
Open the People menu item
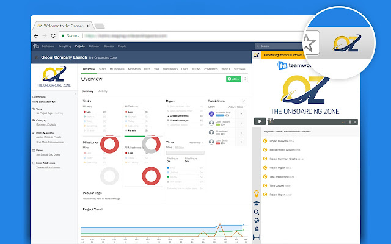tap(122, 46)
